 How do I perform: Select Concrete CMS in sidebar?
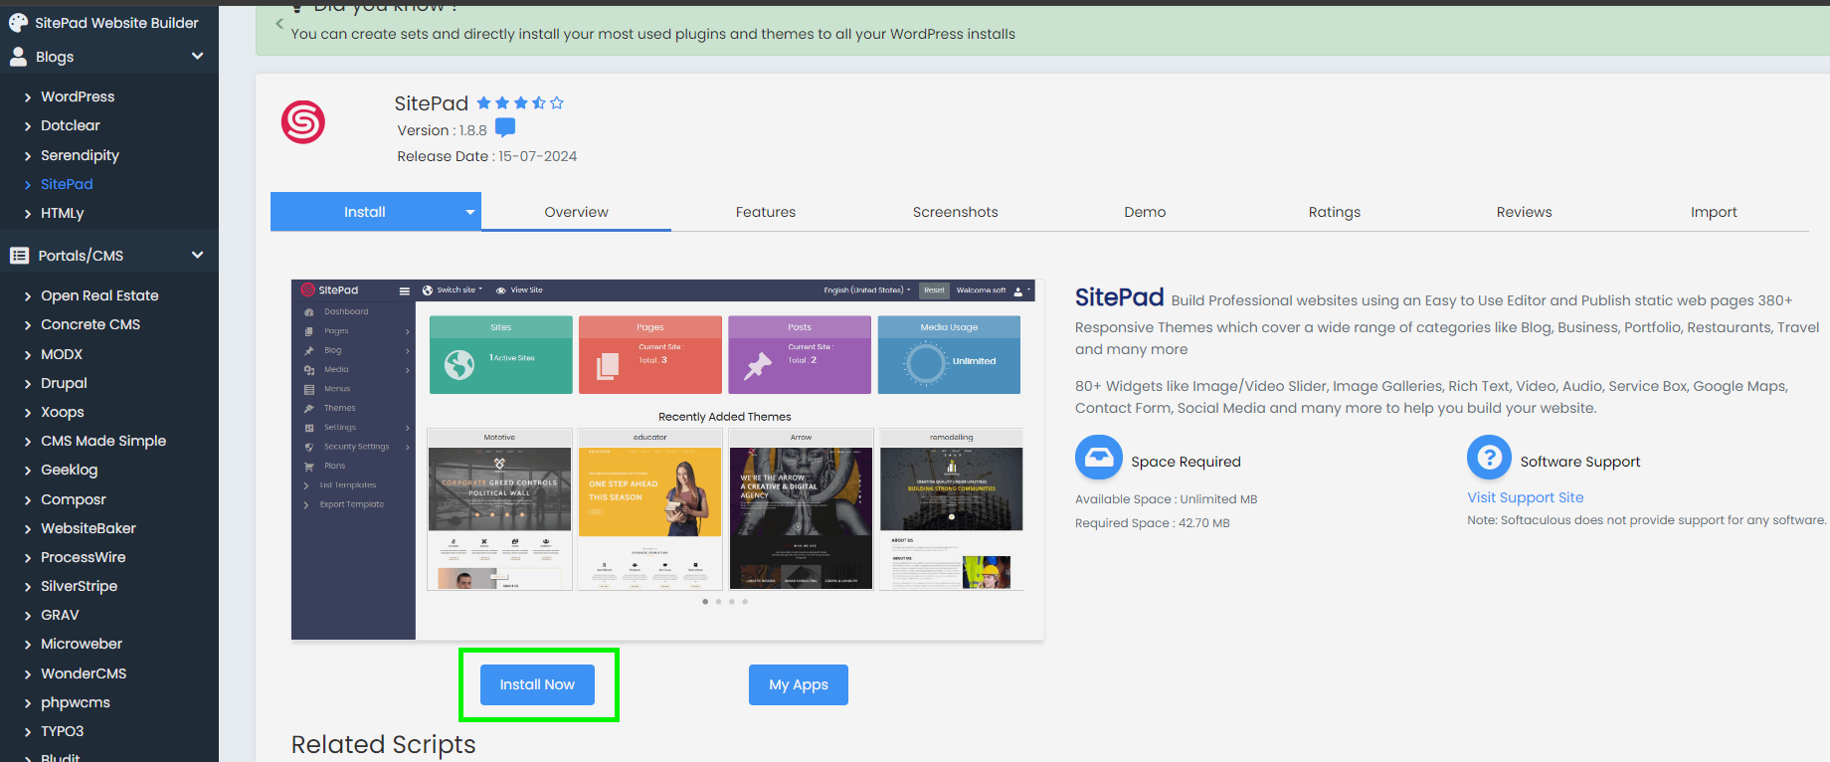(91, 324)
